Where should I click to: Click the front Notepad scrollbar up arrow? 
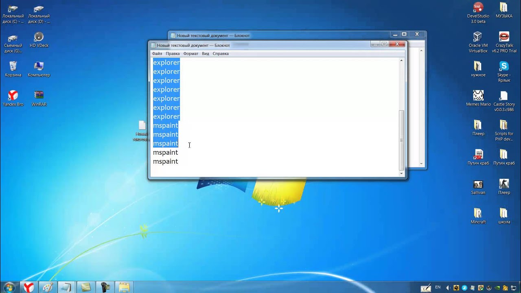pyautogui.click(x=401, y=61)
